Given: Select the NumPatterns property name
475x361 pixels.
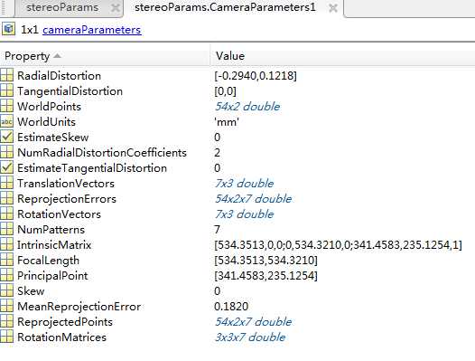Looking at the screenshot, I should [51, 230].
